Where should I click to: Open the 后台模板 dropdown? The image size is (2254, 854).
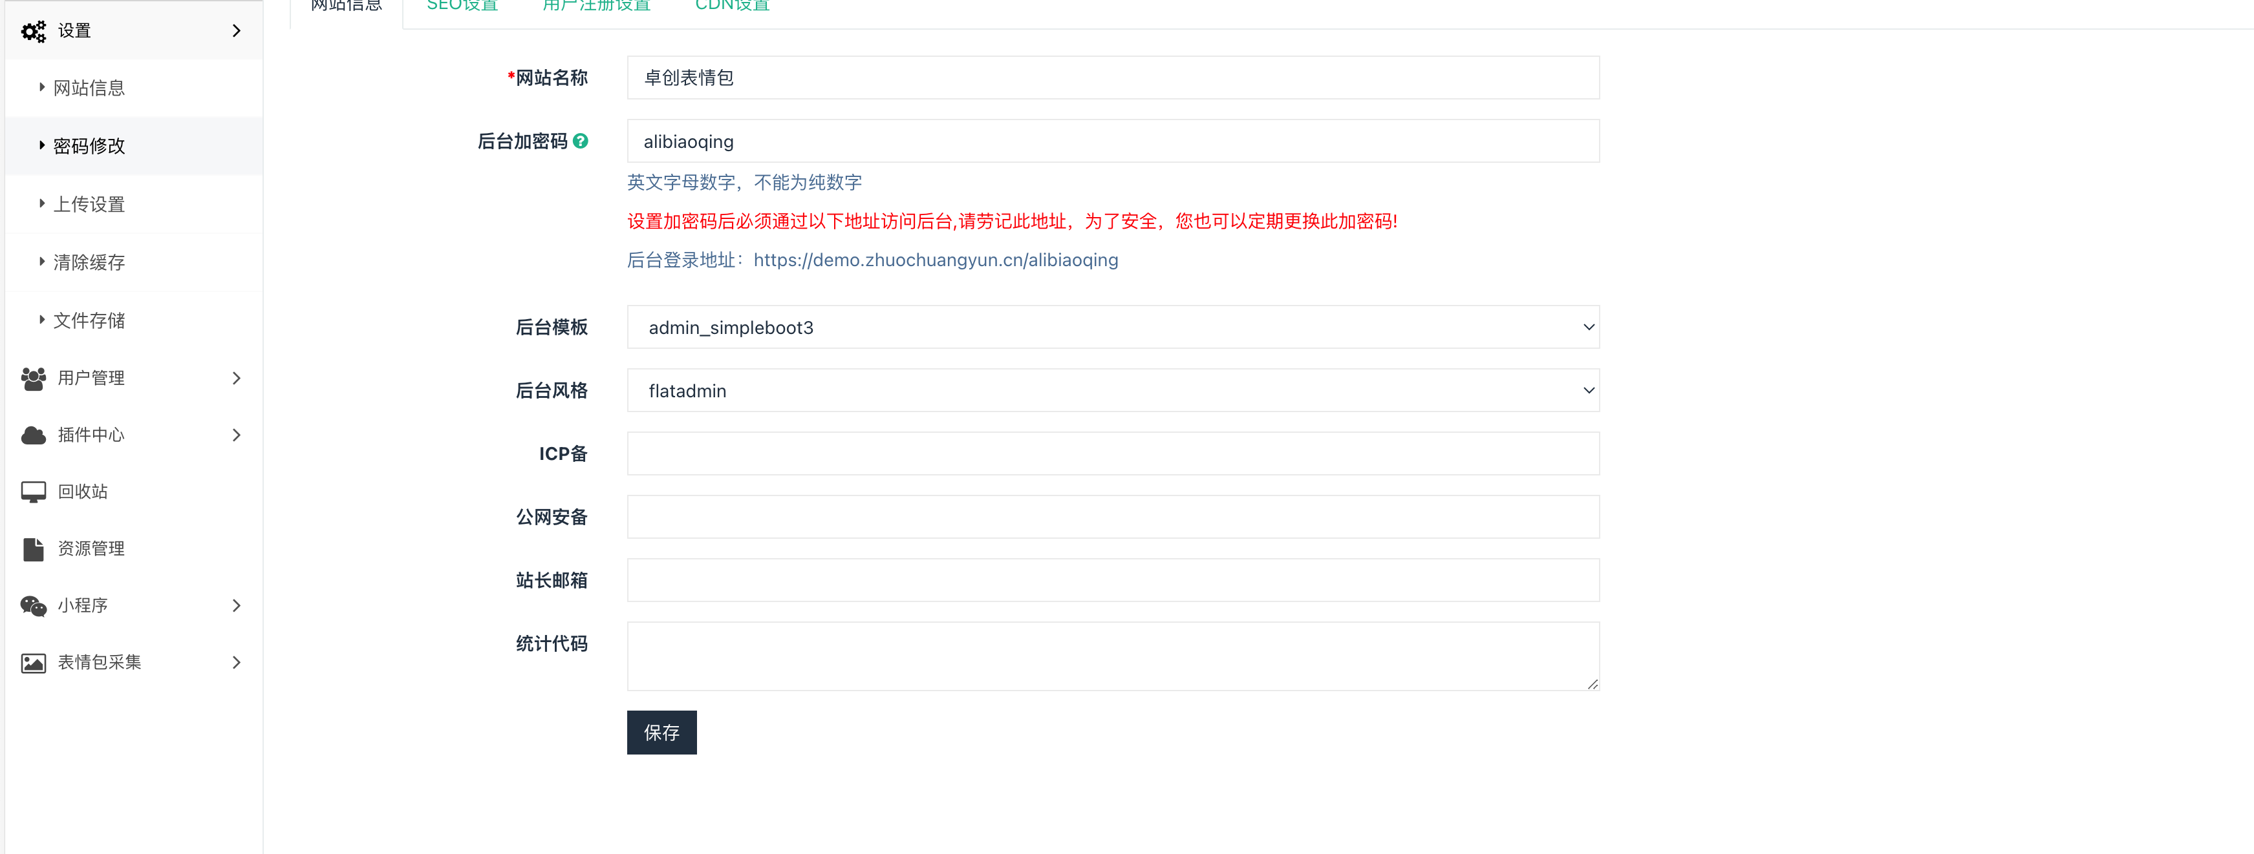[x=1113, y=327]
